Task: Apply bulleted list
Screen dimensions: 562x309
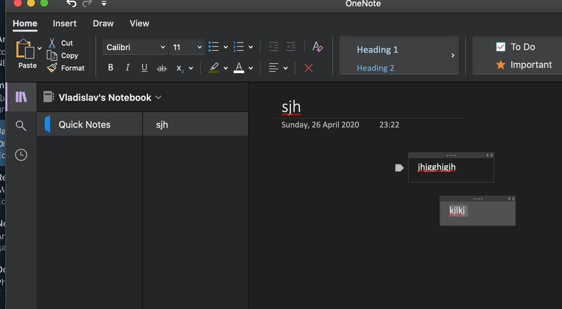Action: (213, 47)
